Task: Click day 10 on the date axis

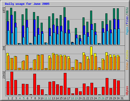Action: pyautogui.click(x=42, y=98)
